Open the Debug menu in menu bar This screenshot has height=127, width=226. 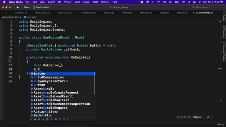[86, 2]
